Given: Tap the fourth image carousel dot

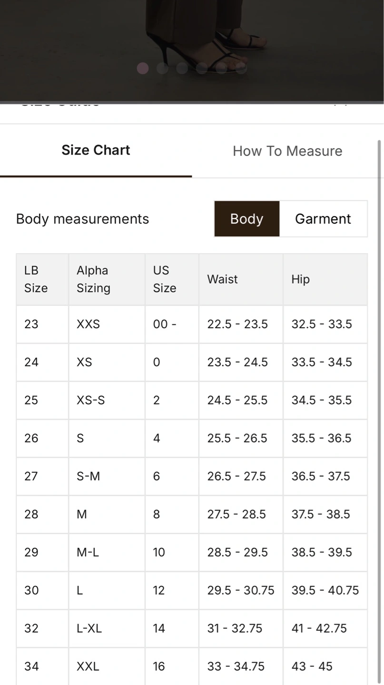Looking at the screenshot, I should pyautogui.click(x=202, y=68).
